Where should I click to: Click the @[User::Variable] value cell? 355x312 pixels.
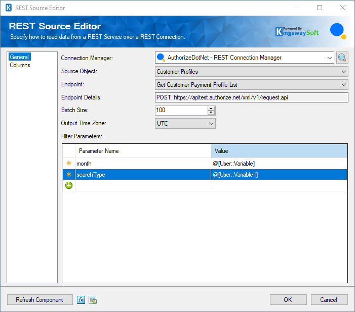pyautogui.click(x=279, y=164)
